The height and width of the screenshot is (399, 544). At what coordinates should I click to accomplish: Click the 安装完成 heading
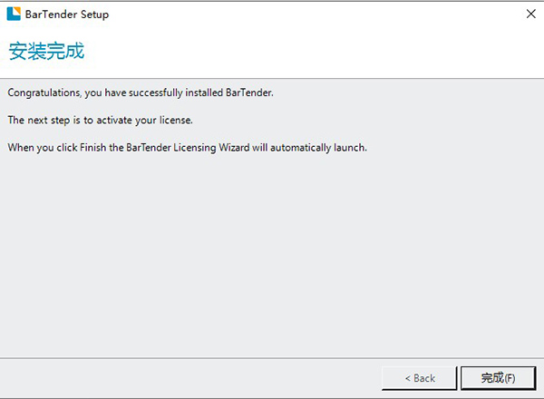pos(46,52)
